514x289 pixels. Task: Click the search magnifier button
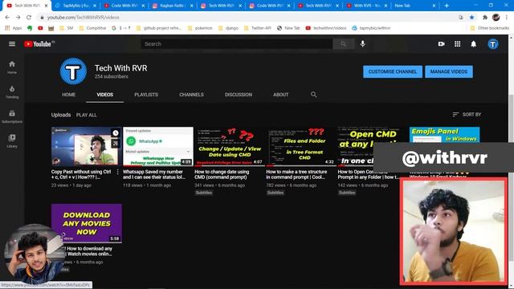click(x=343, y=44)
